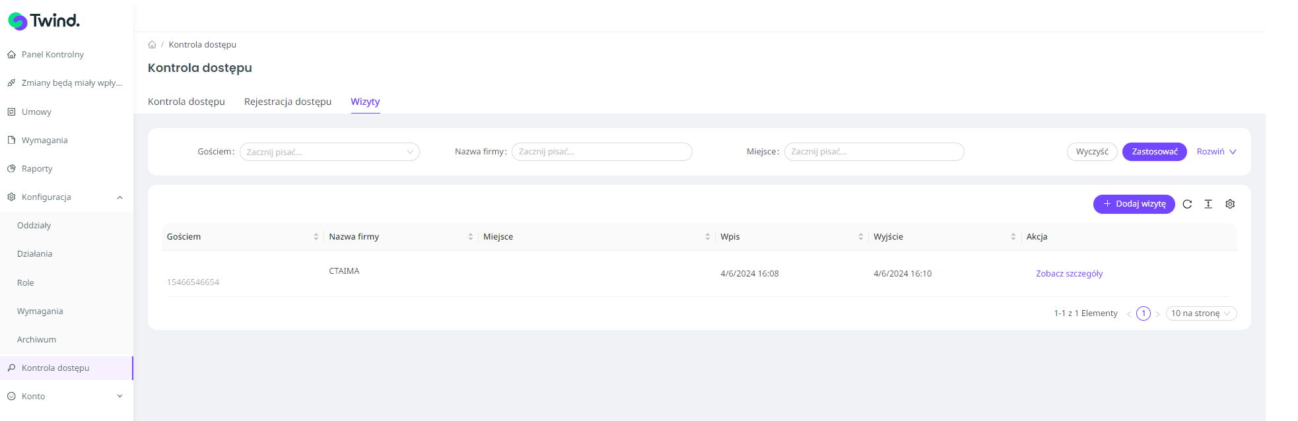Open the Gościem filter dropdown
Viewport: 1298px width, 421px height.
[x=329, y=152]
